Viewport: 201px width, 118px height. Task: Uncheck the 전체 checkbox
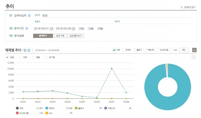coord(114,50)
